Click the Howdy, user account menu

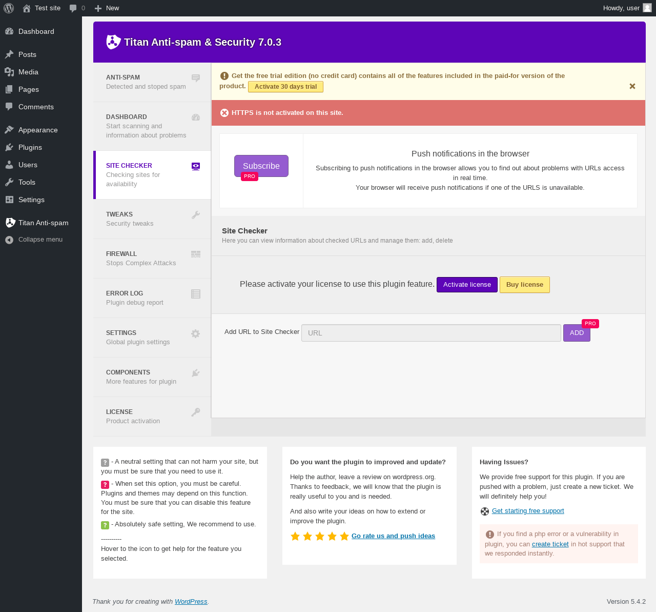click(627, 8)
